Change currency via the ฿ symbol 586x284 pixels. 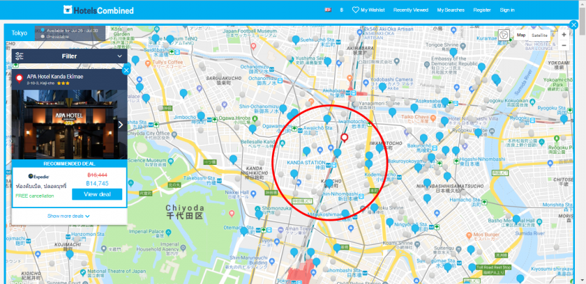coord(342,10)
